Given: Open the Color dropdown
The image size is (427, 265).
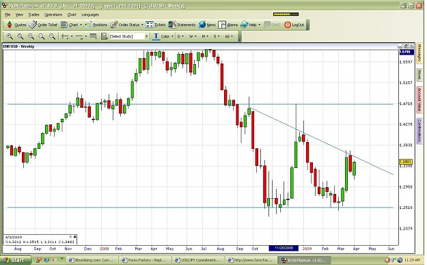Looking at the screenshot, I should tap(167, 36).
